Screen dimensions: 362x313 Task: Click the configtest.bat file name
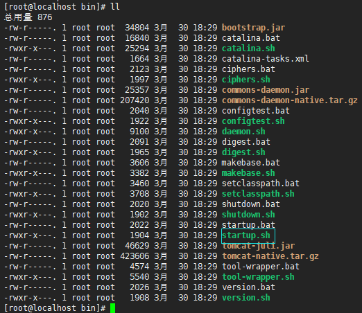click(x=256, y=111)
